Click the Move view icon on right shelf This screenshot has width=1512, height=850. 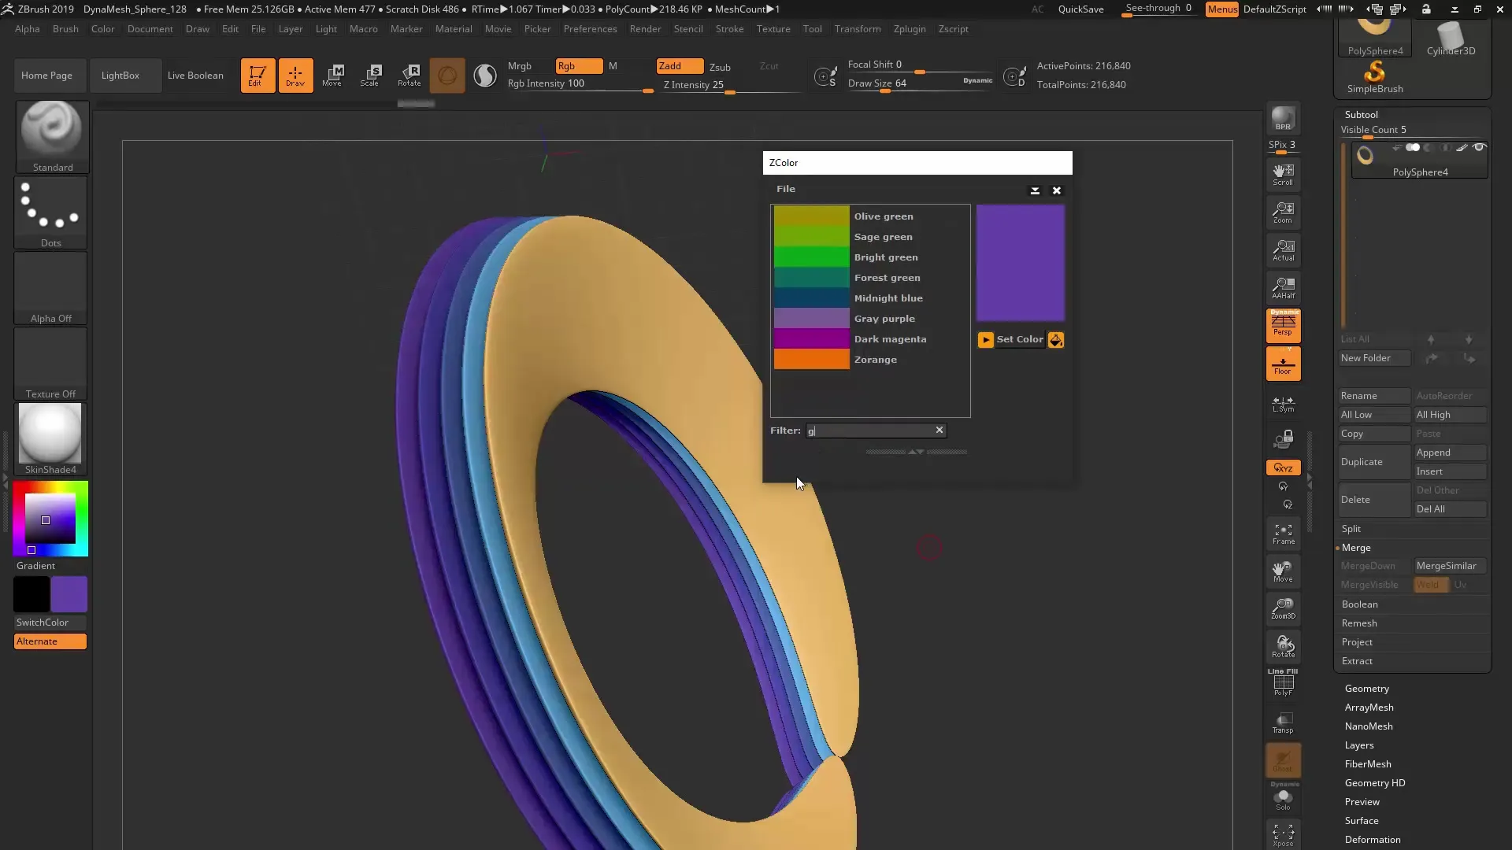coord(1283,571)
